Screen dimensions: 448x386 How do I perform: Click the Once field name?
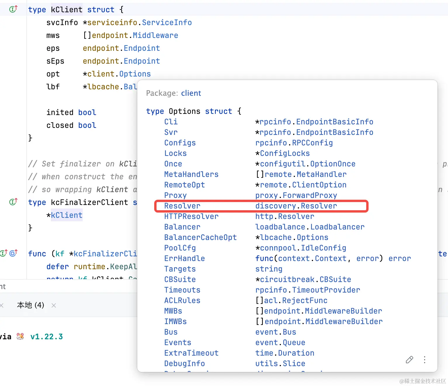point(173,164)
